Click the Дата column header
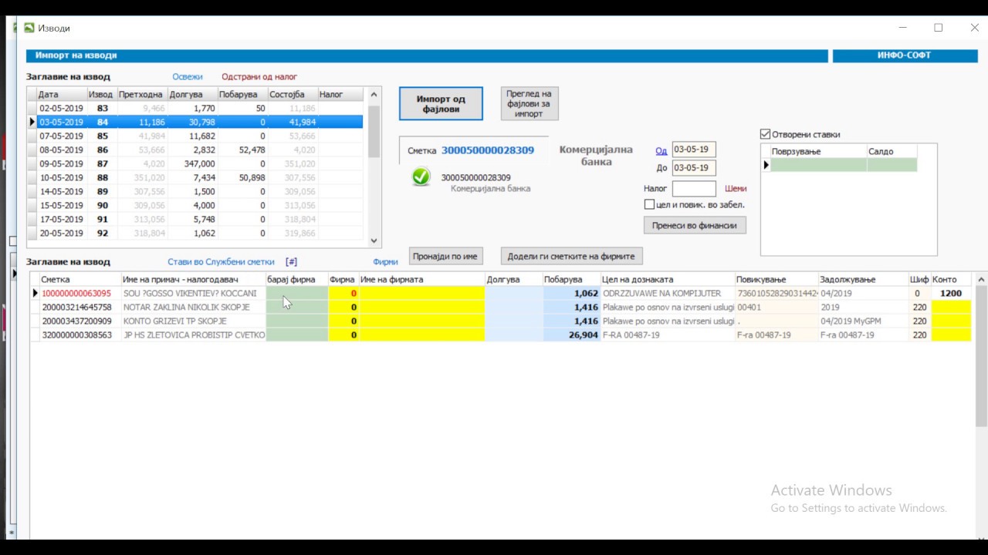Screen dimensions: 988x555 [x=62, y=95]
